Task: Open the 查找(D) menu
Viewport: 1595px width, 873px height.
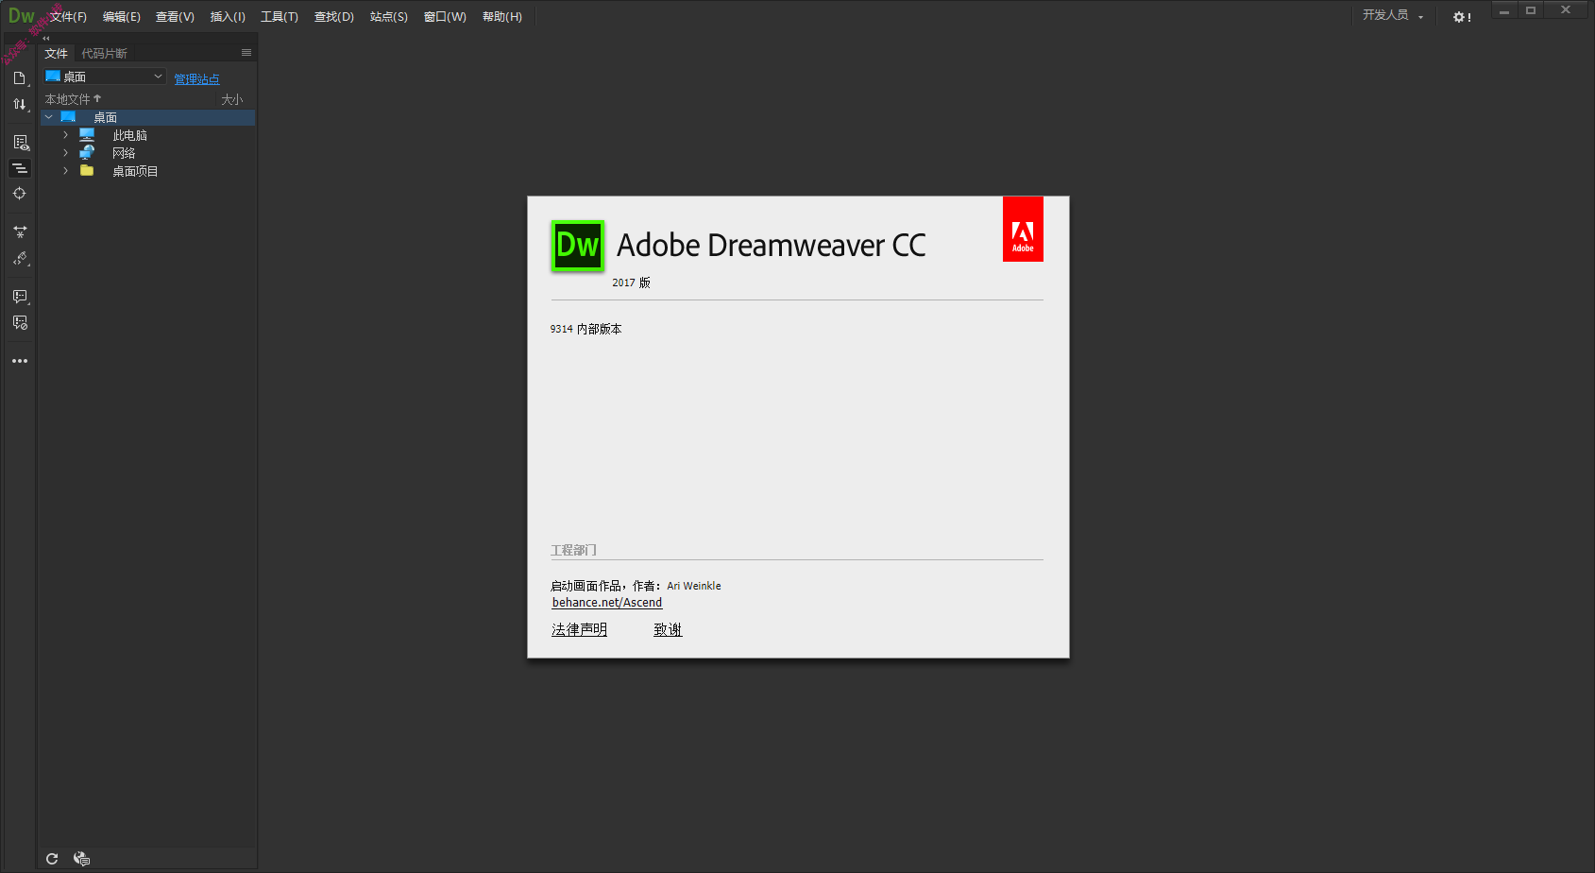Action: [334, 17]
